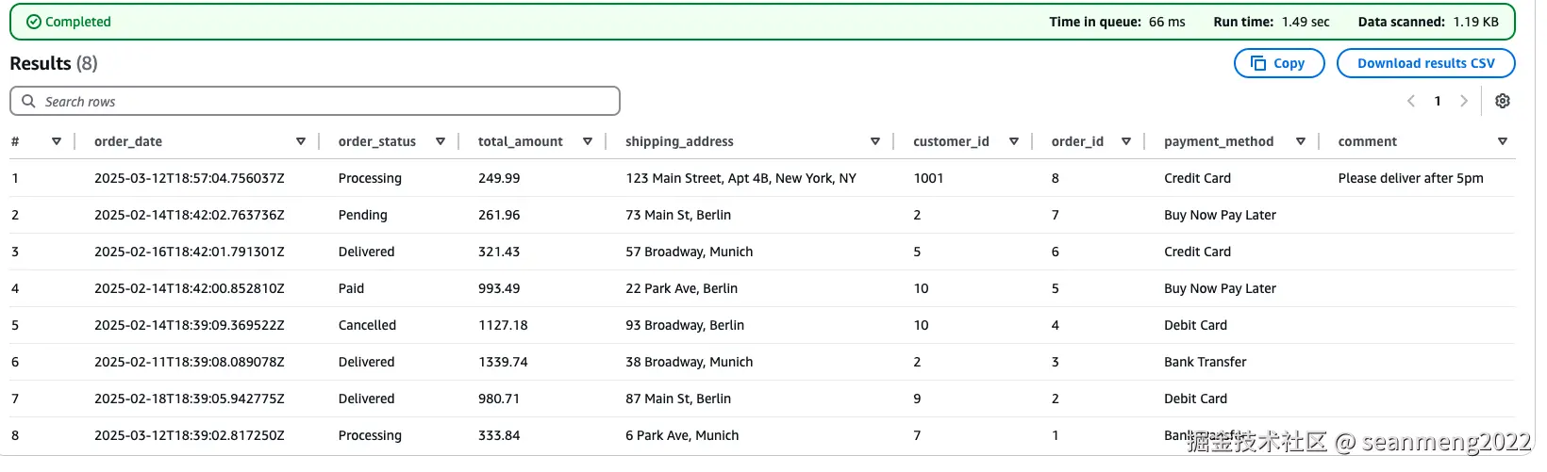Screen dimensions: 1547x472
Task: Copy the query results
Action: (1279, 63)
